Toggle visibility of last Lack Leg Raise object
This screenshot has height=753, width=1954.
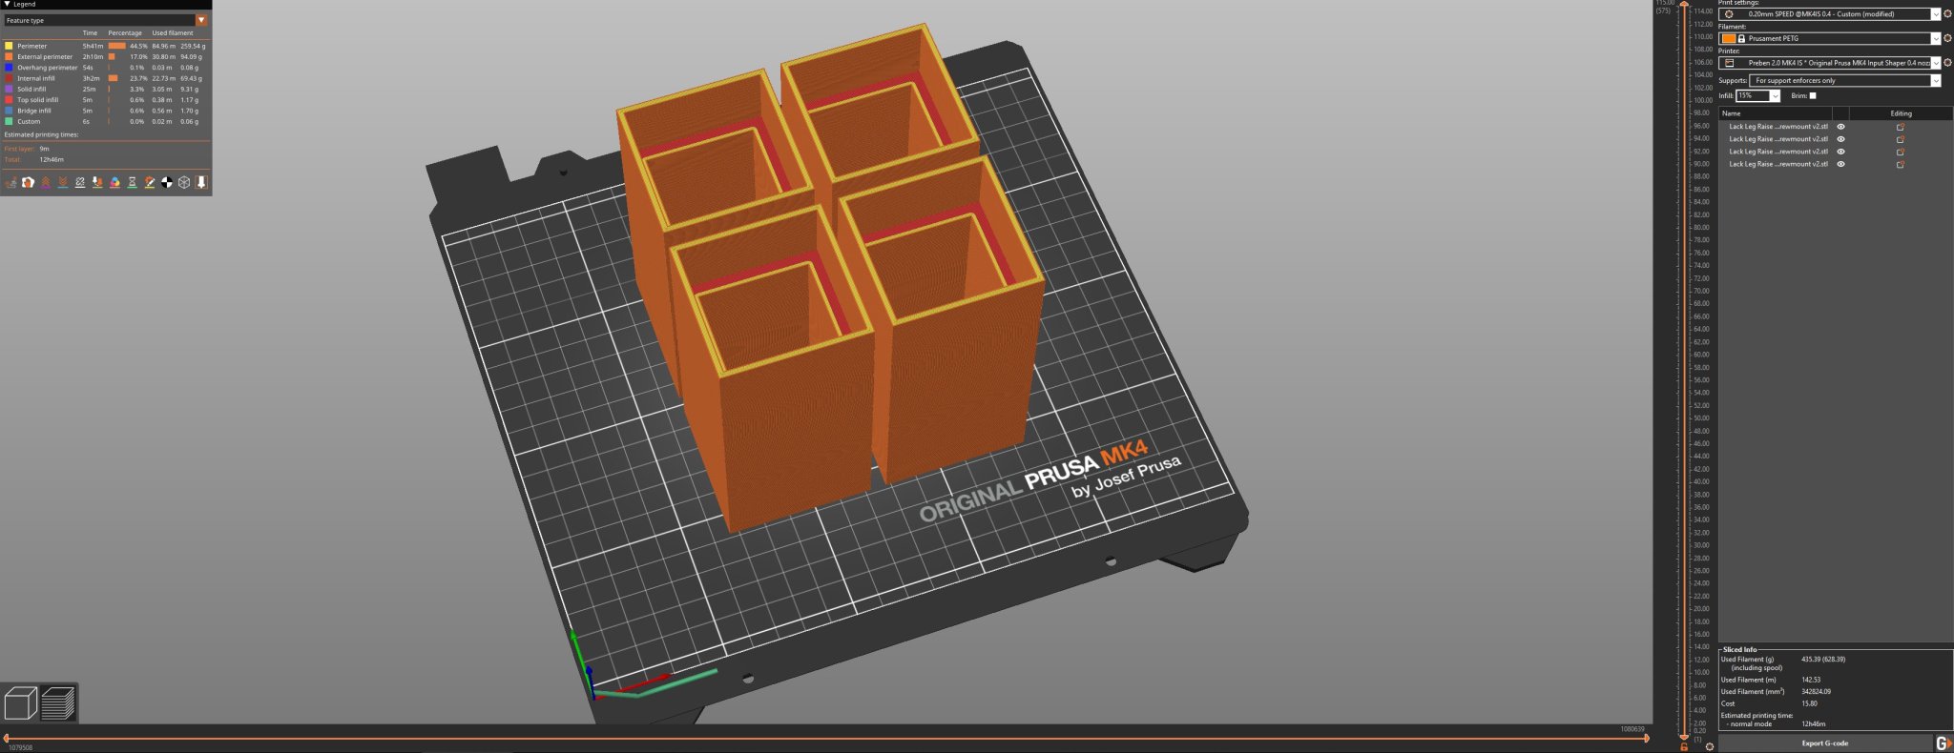pyautogui.click(x=1840, y=164)
